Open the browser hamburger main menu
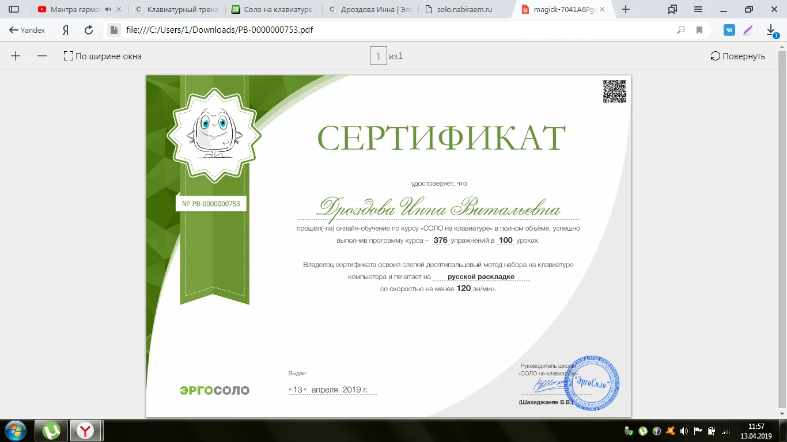Viewport: 787px width, 442px height. [x=698, y=9]
